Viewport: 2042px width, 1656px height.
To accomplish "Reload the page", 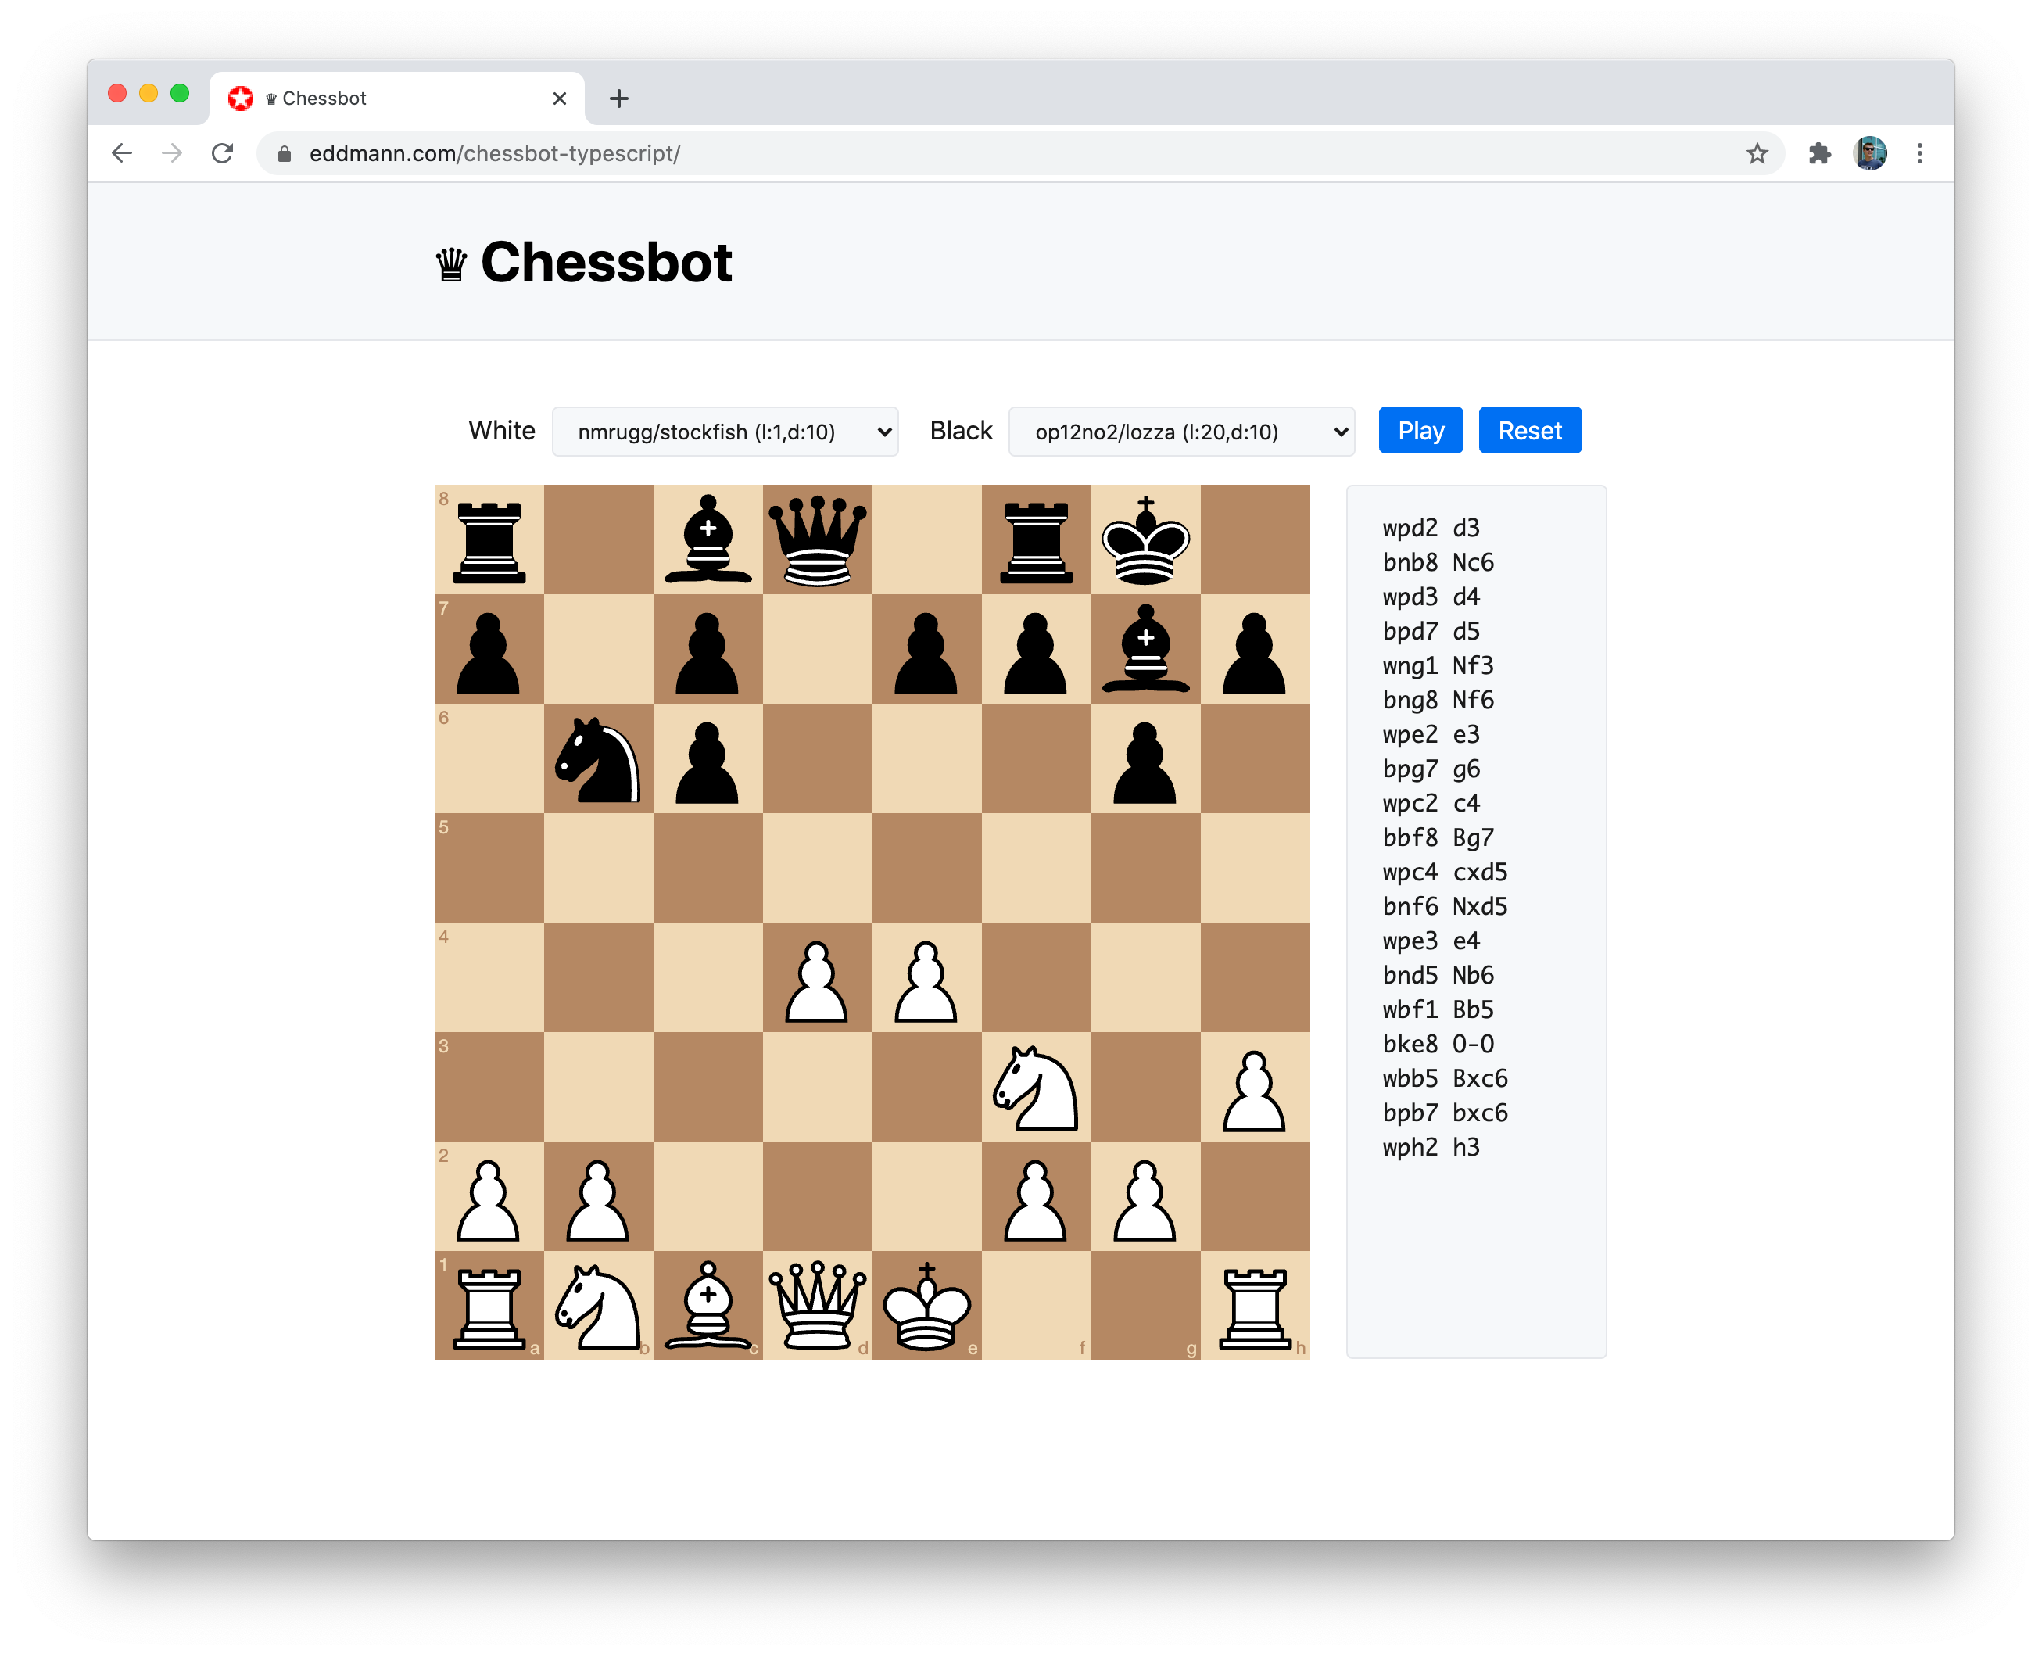I will coord(222,153).
